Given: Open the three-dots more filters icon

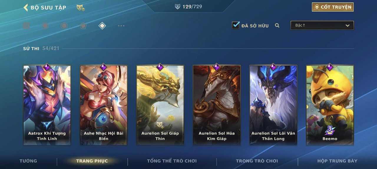Looking at the screenshot, I should click(121, 26).
